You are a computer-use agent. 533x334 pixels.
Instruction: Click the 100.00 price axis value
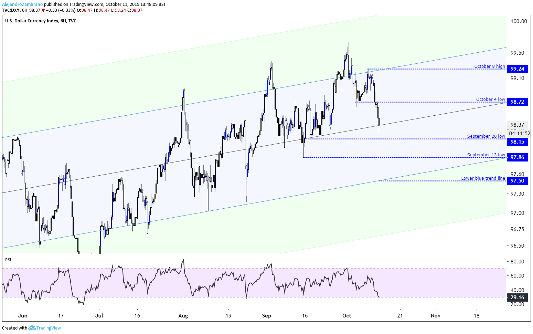519,21
